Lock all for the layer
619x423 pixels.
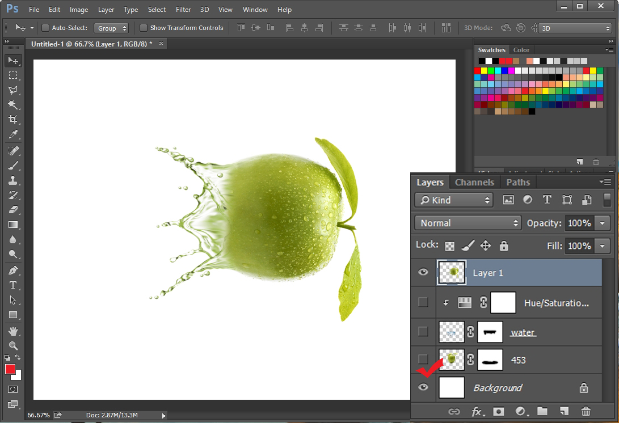click(x=504, y=246)
